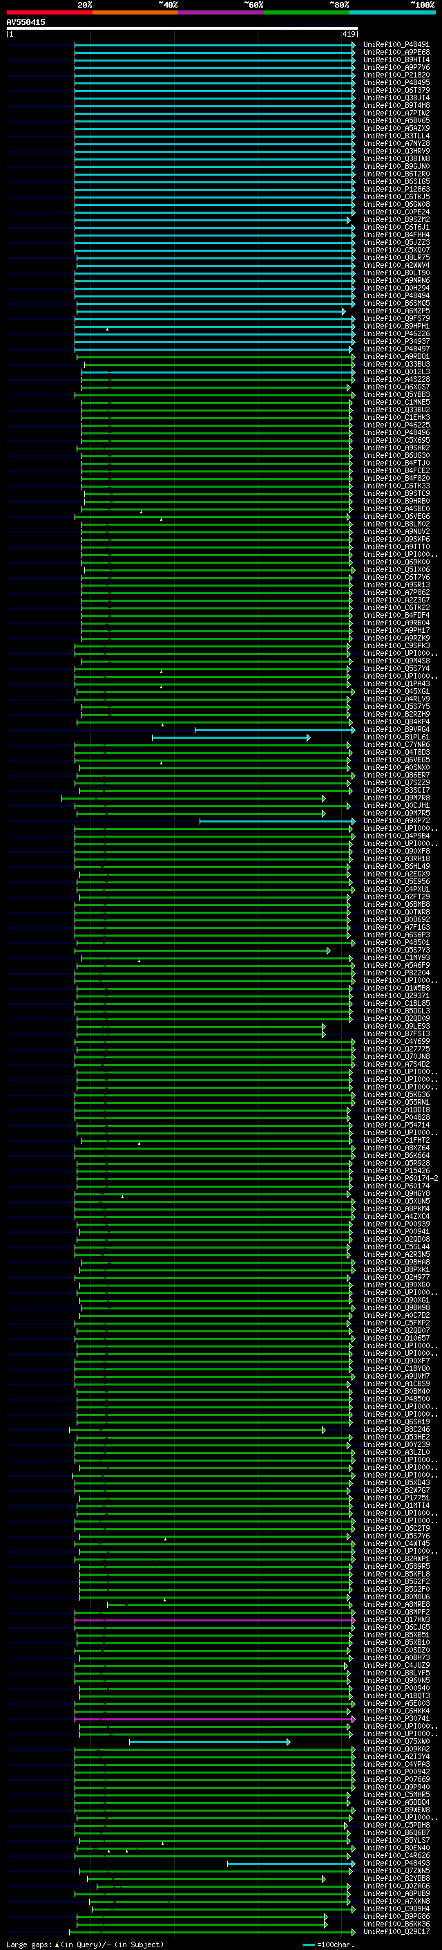This screenshot has height=1950, width=442.
Task: Select hit label UniRef100_P34937
Action: (396, 342)
